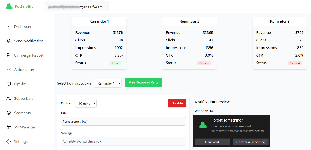
Task: Click the Send Notification bell icon
Action: click(8, 41)
